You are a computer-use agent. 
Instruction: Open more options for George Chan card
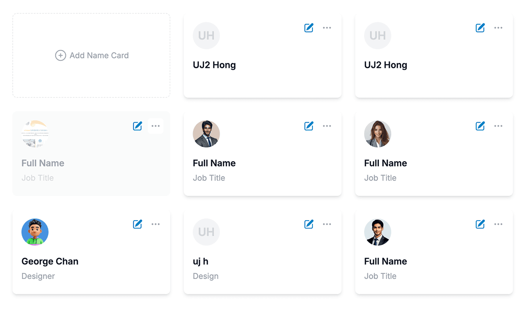(x=156, y=224)
